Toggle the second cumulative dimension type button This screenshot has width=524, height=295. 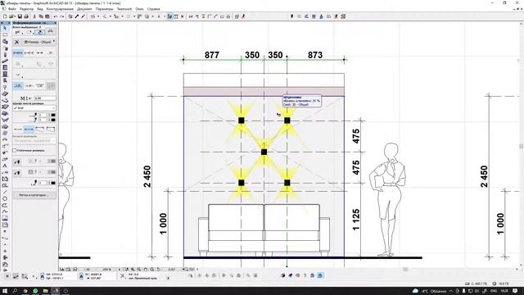coord(29,52)
